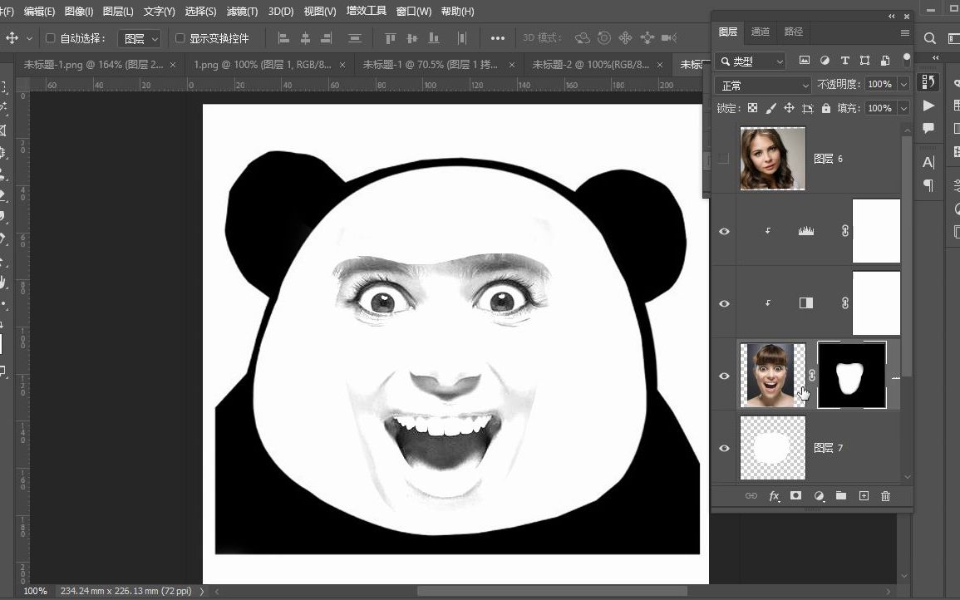Add a new layer
Viewport: 960px width, 600px height.
click(864, 495)
